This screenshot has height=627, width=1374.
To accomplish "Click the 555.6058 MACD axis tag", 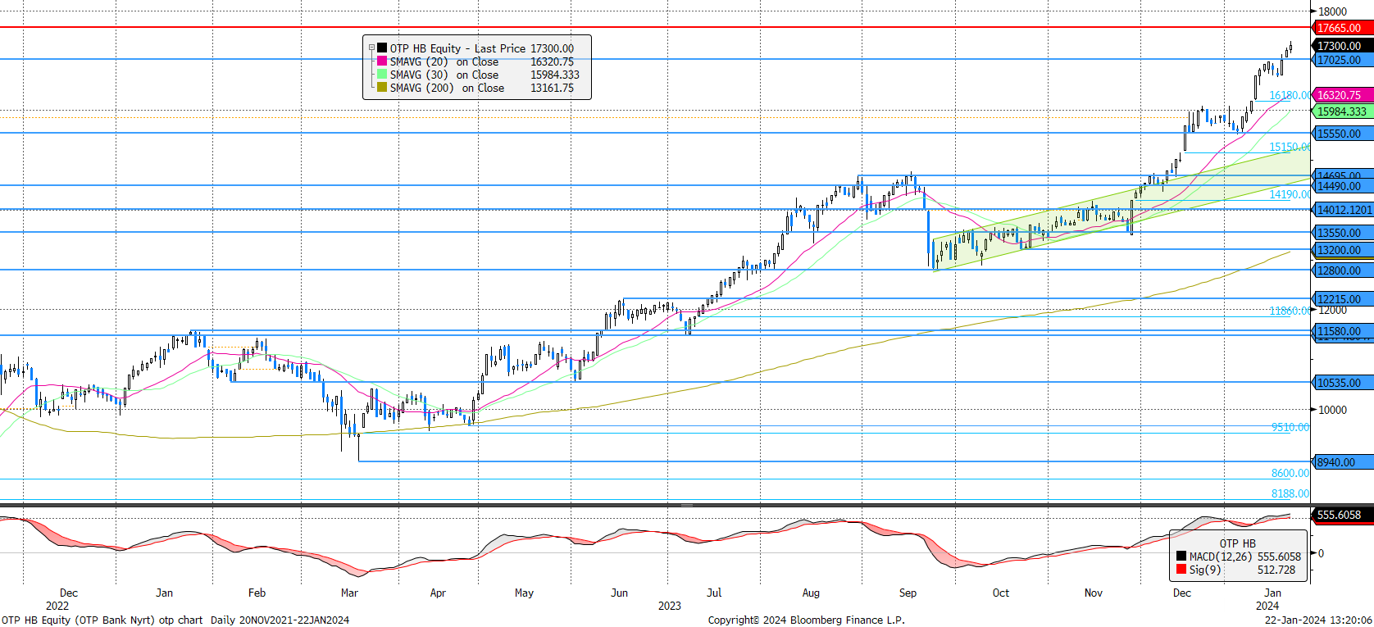I will pos(1343,515).
